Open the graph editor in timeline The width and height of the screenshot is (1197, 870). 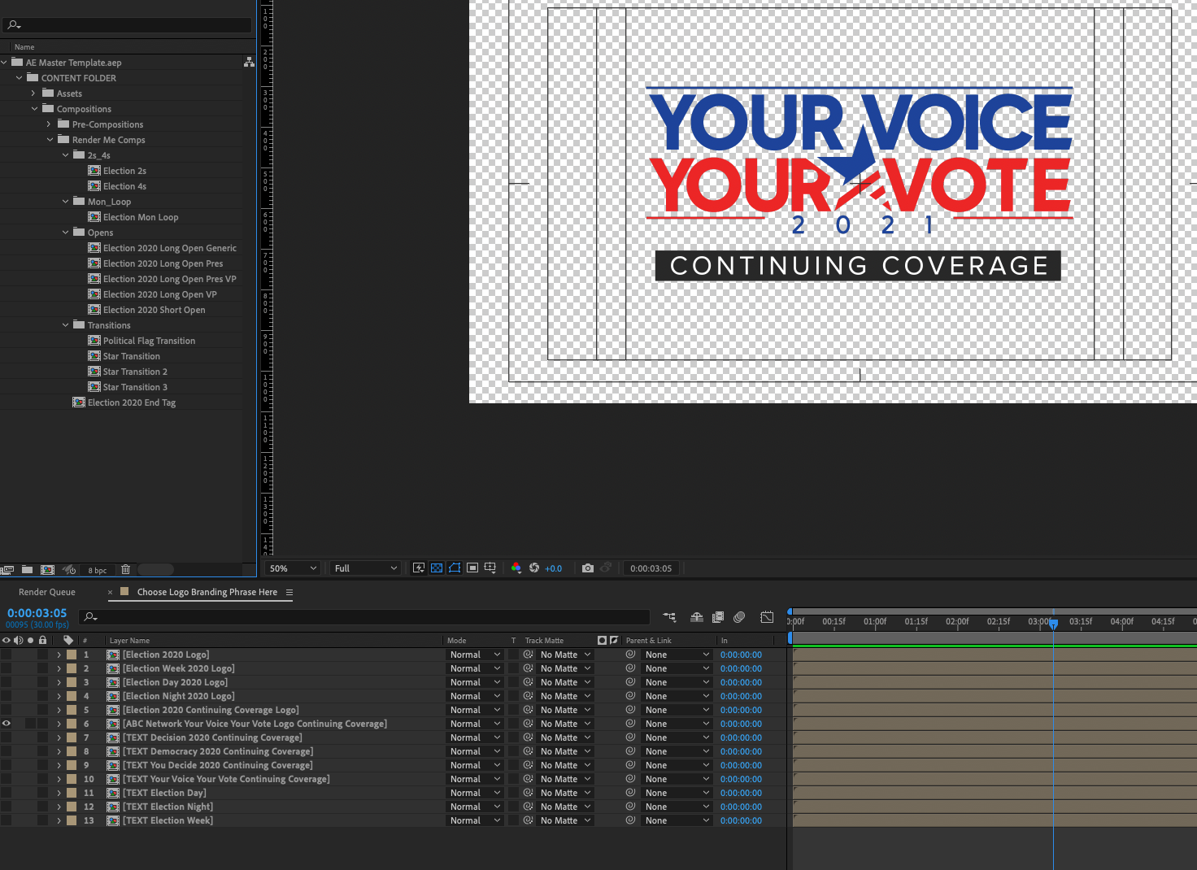tap(767, 617)
